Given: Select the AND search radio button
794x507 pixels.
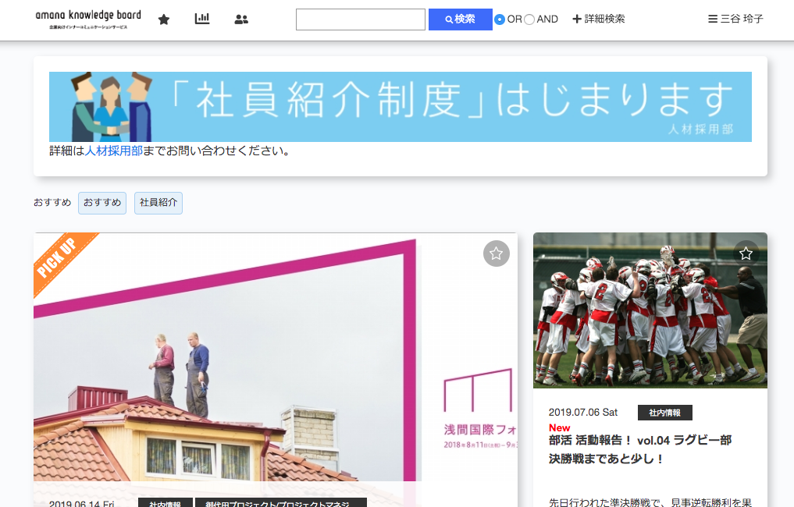Looking at the screenshot, I should coord(529,19).
